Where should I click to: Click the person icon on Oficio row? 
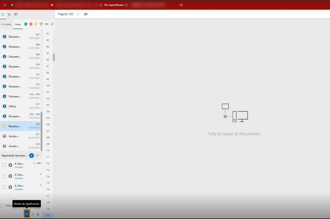coord(4,106)
